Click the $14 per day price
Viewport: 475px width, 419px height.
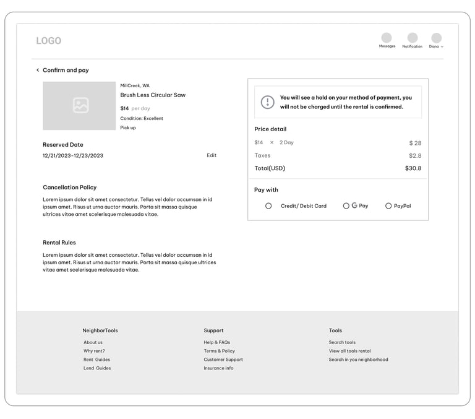pyautogui.click(x=135, y=108)
